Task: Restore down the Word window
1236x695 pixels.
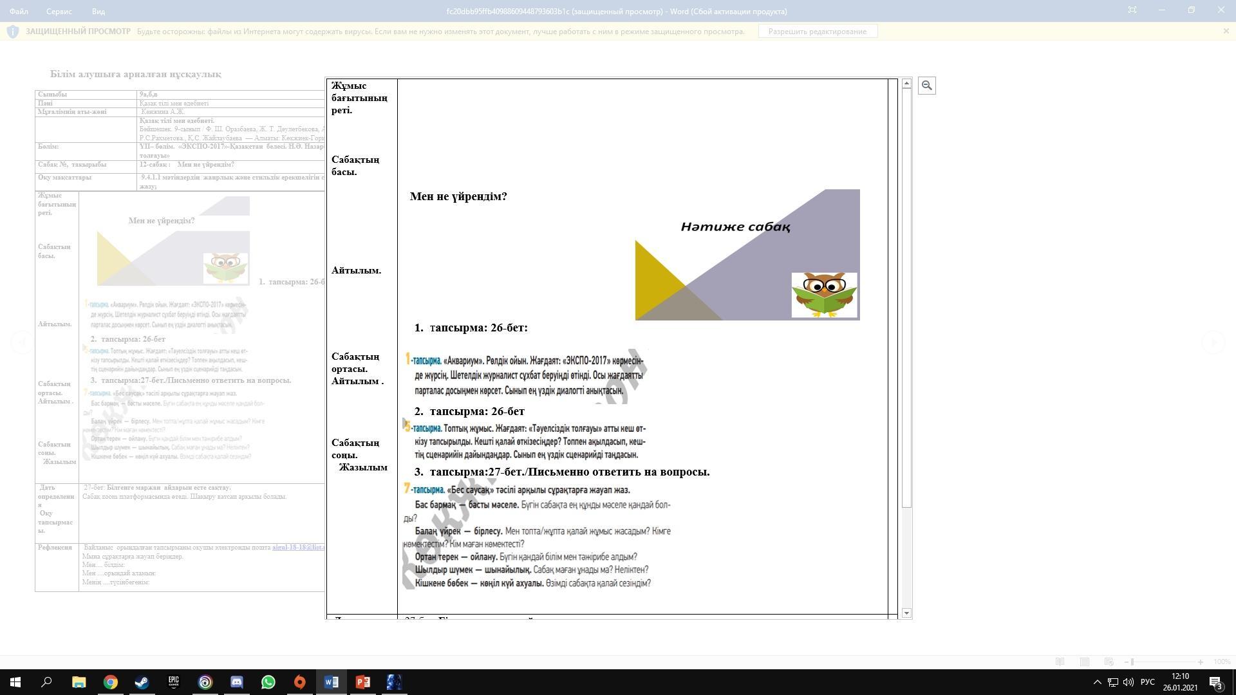Action: [x=1192, y=10]
